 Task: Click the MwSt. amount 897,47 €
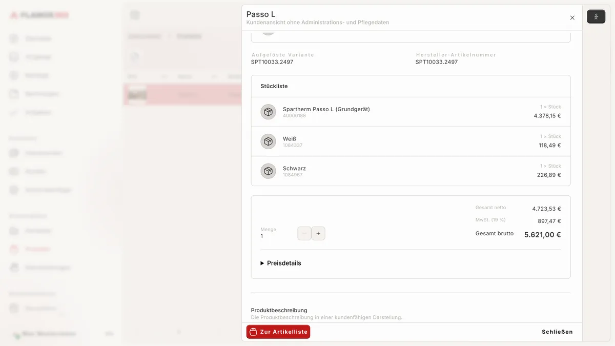coord(549,221)
